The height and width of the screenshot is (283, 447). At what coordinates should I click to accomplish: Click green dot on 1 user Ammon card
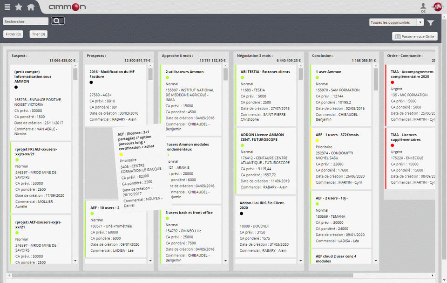(317, 77)
